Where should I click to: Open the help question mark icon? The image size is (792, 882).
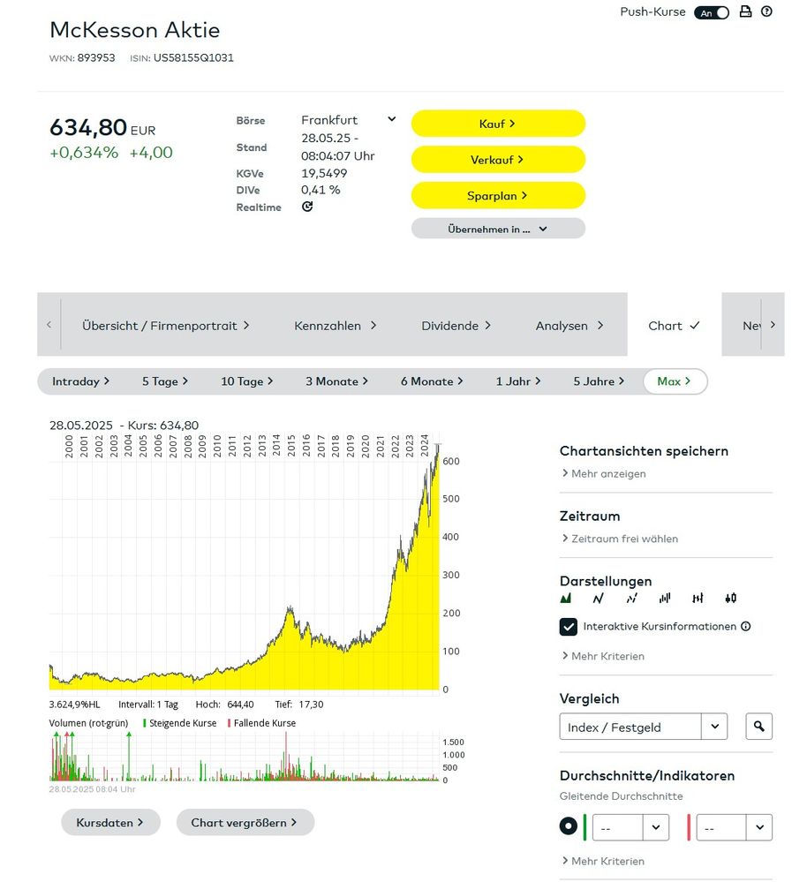[766, 12]
